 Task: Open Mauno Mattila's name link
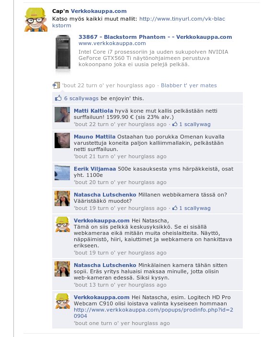94,137
